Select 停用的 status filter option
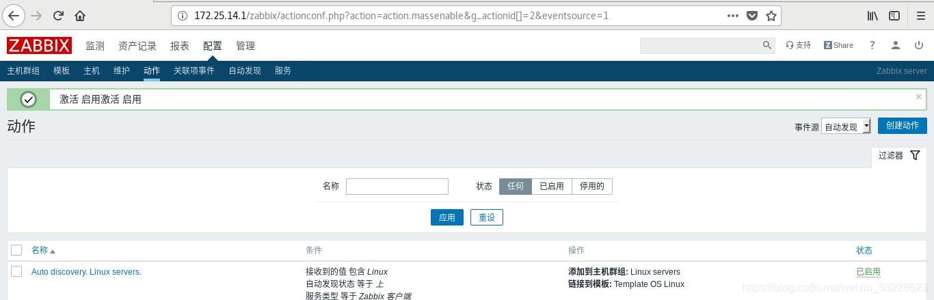This screenshot has width=934, height=300. point(592,187)
